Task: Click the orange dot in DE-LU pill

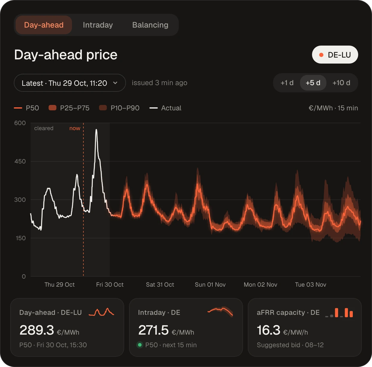Action: [x=321, y=55]
